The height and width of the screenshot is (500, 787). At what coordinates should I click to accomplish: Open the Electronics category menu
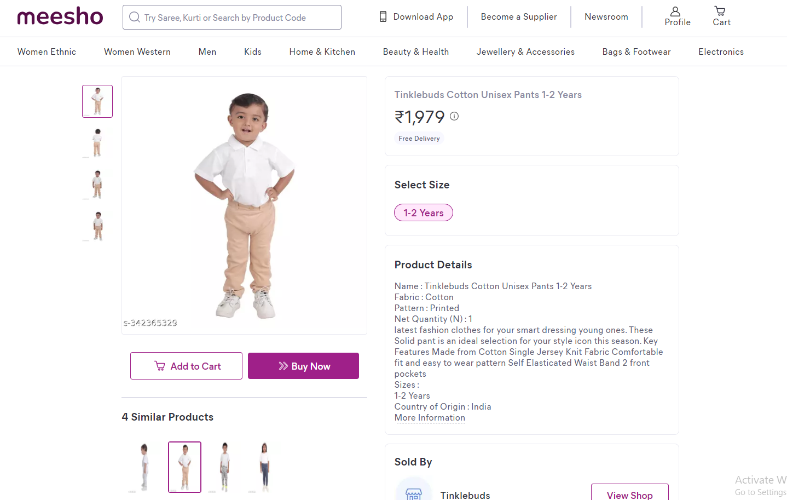click(721, 52)
